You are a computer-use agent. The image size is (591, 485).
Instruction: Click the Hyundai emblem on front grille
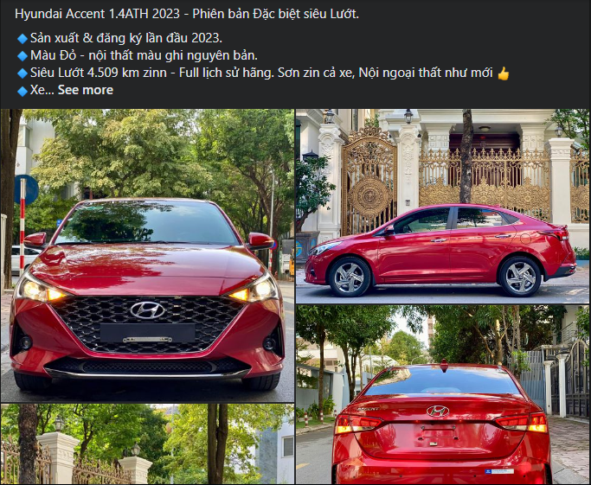tap(147, 310)
